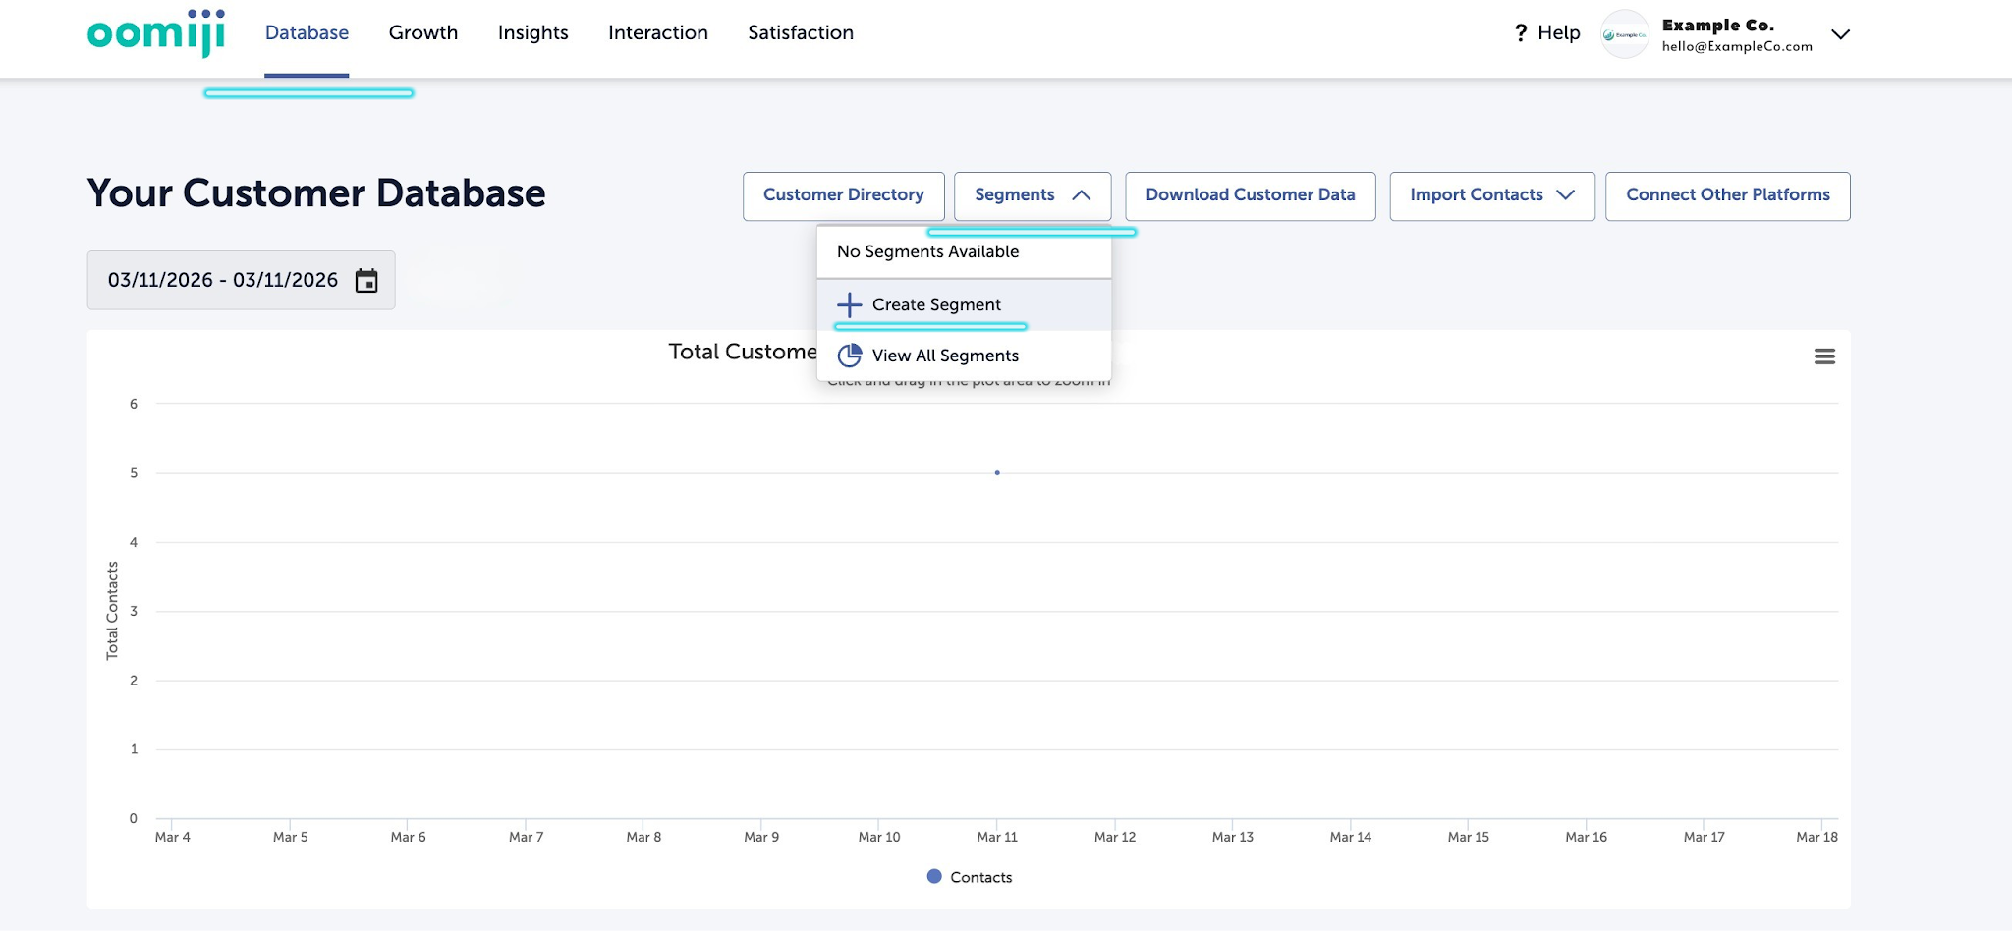2012x931 pixels.
Task: Expand the account menu chevron
Action: [1840, 34]
